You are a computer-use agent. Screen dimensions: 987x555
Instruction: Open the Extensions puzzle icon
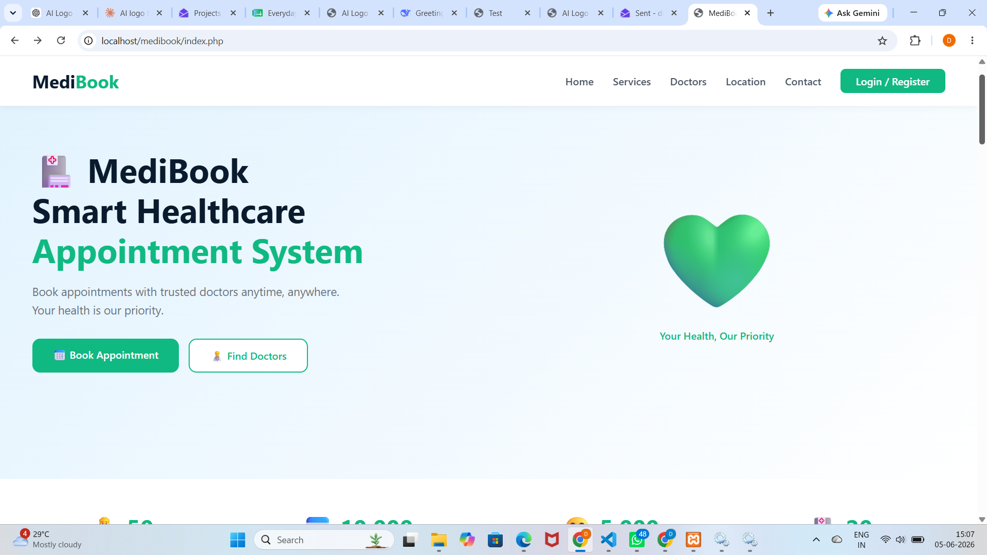(915, 41)
